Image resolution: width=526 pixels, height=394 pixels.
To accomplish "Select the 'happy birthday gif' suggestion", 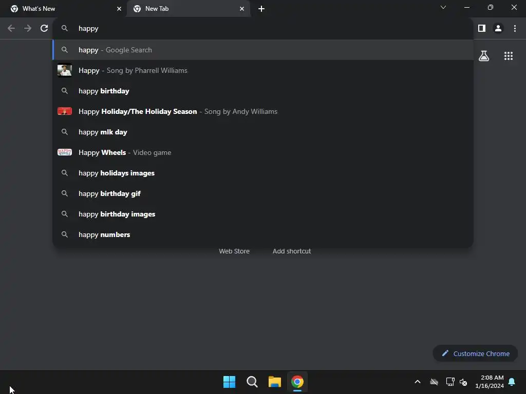I will pos(262,193).
